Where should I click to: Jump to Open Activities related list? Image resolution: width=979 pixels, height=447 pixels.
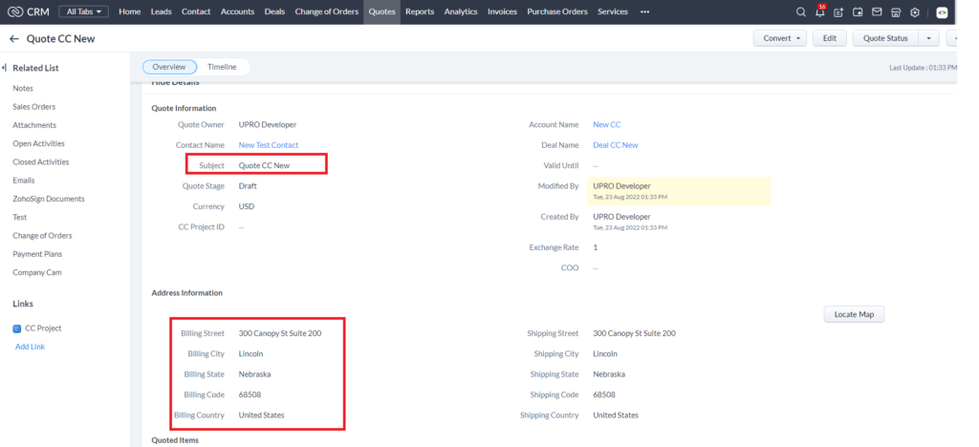click(38, 143)
